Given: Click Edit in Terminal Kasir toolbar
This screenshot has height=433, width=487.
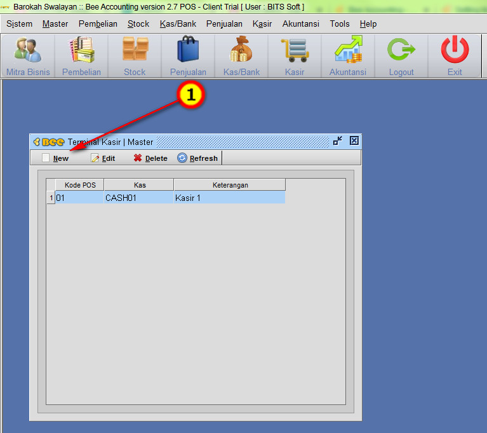Looking at the screenshot, I should pyautogui.click(x=103, y=158).
